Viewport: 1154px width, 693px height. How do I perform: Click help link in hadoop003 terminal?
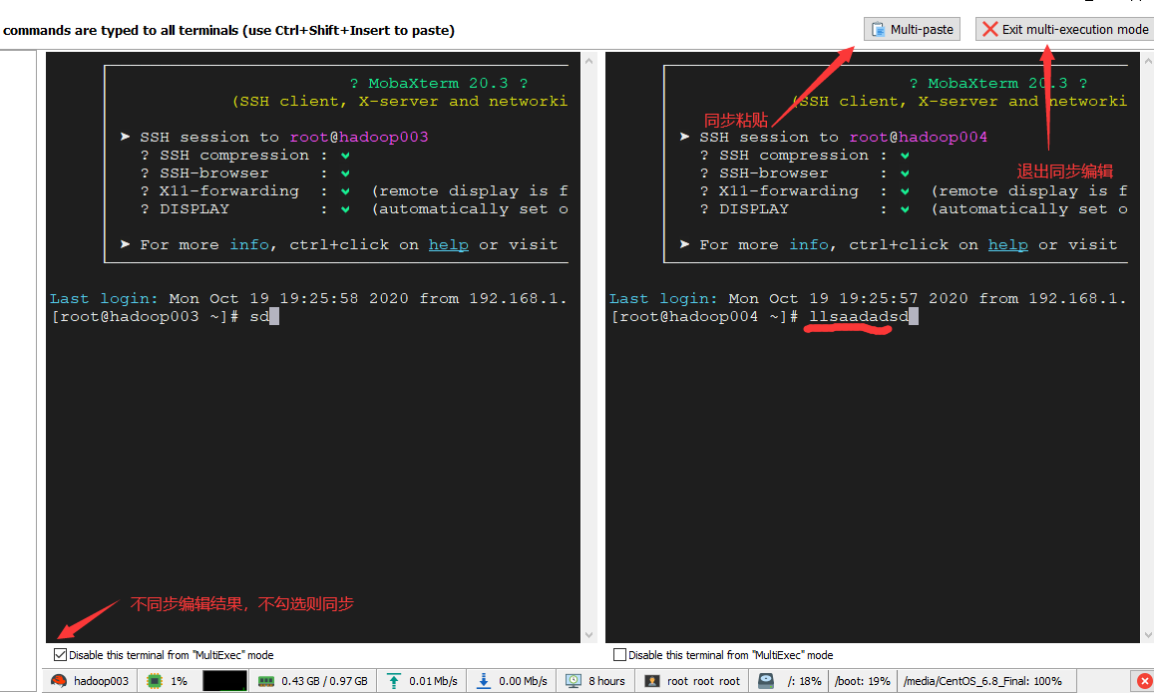coord(448,245)
